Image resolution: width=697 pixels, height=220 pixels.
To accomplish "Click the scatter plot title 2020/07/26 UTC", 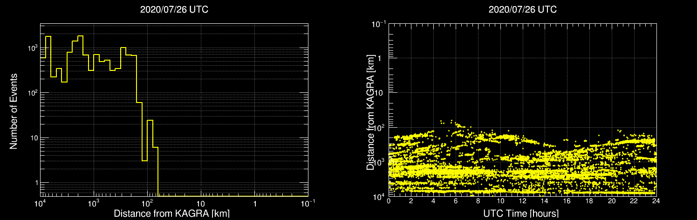I will click(x=523, y=10).
